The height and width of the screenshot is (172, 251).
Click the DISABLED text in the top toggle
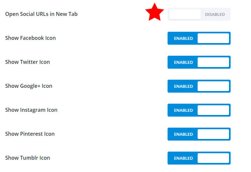pyautogui.click(x=215, y=15)
